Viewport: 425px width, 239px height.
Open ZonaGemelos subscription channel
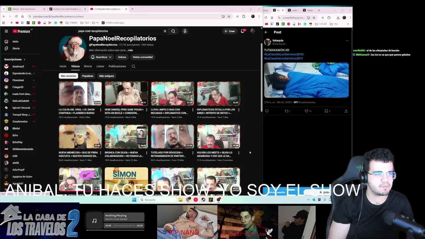click(x=20, y=121)
